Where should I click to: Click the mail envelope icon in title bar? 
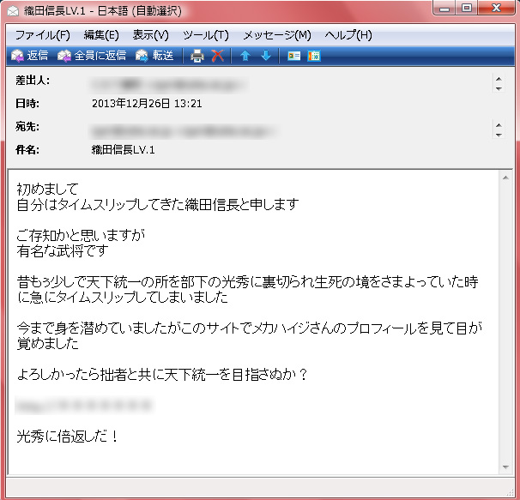coord(13,11)
